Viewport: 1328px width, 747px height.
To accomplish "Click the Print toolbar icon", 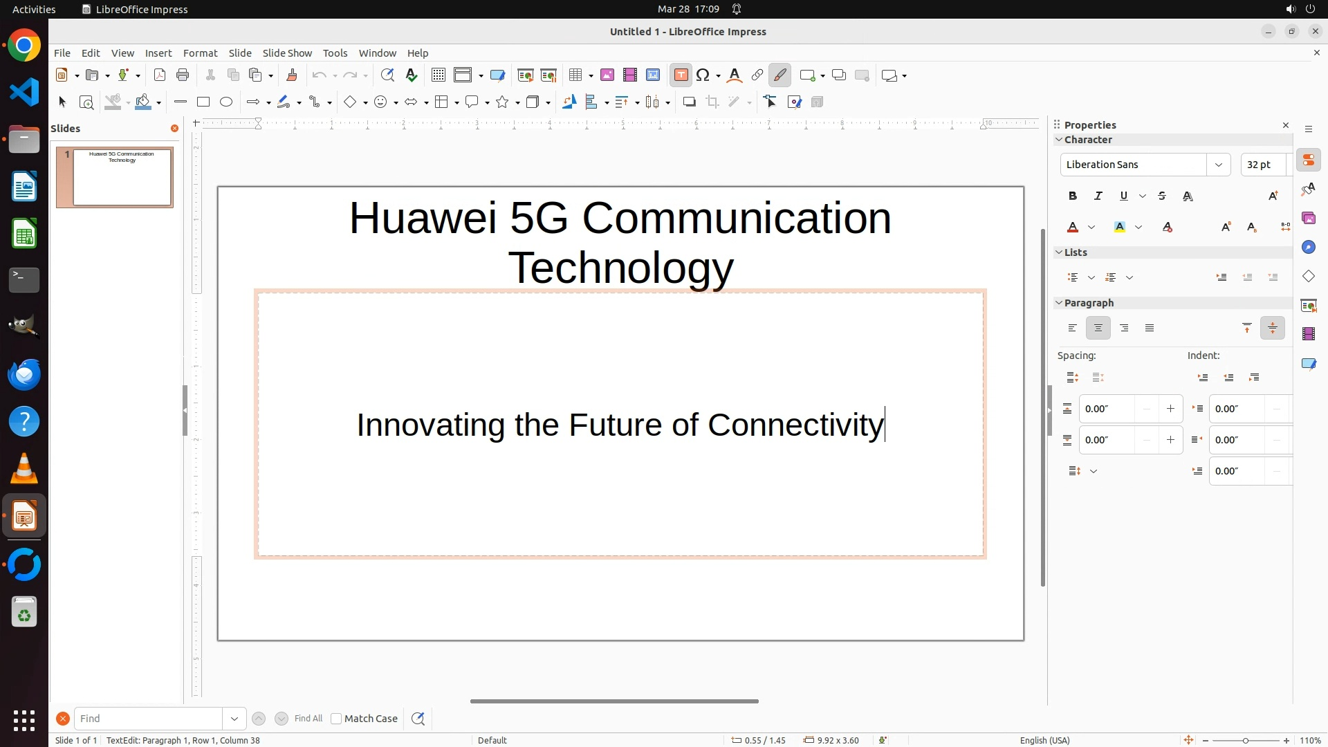I will point(183,75).
